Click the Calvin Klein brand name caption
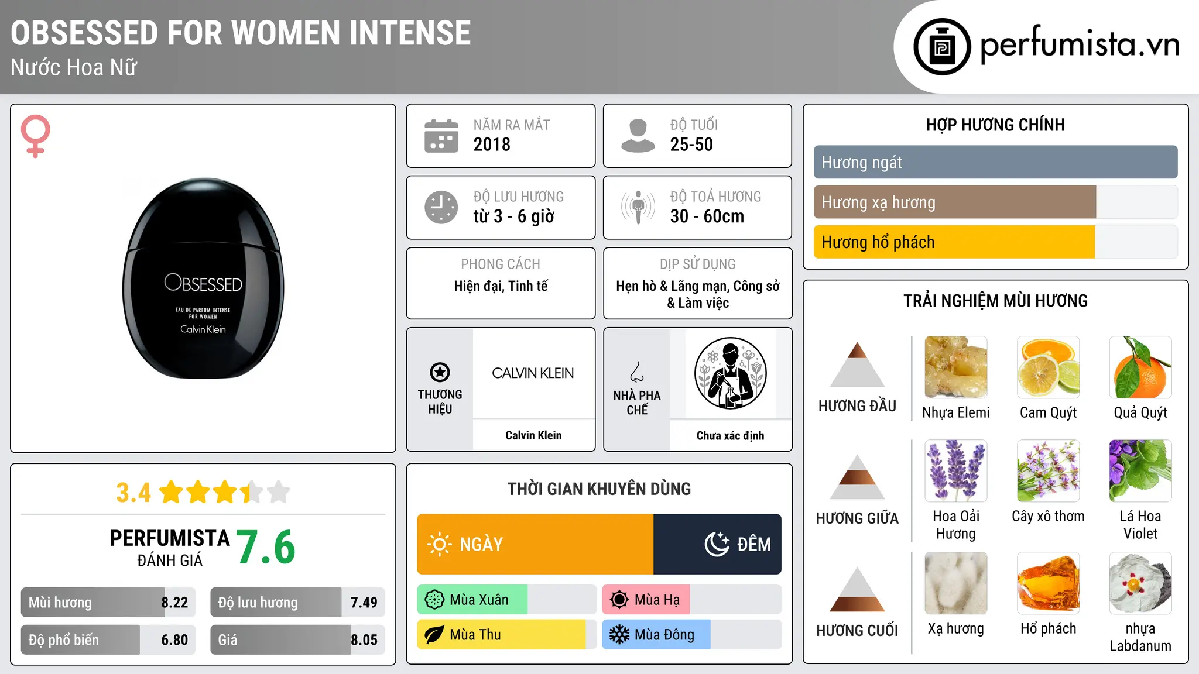 pyautogui.click(x=533, y=435)
